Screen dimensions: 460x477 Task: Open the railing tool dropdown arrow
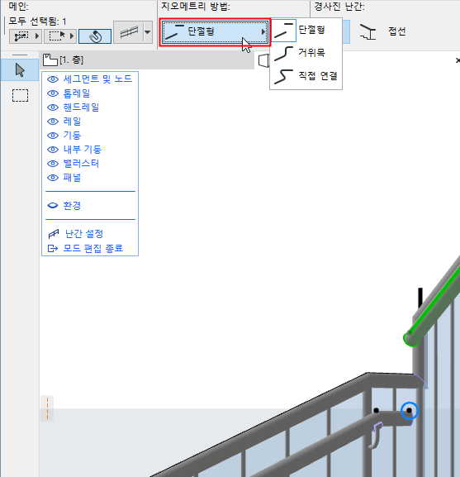point(148,32)
